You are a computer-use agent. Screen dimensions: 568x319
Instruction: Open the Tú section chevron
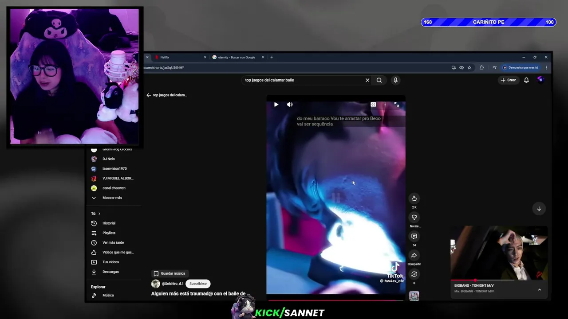pos(99,214)
